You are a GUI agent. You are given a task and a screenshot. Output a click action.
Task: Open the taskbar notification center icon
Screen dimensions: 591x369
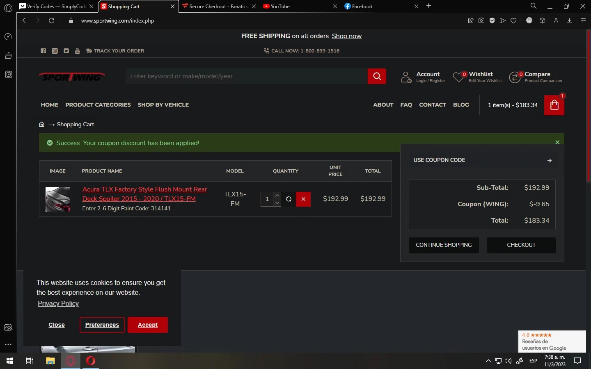[577, 361]
